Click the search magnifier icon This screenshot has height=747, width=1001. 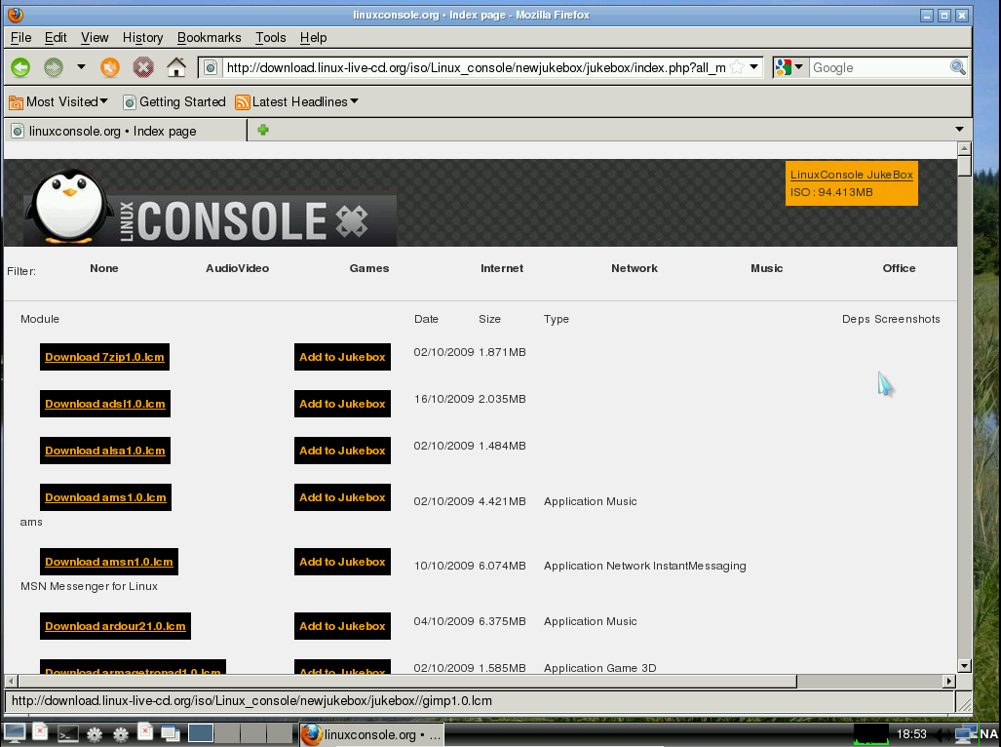(957, 67)
